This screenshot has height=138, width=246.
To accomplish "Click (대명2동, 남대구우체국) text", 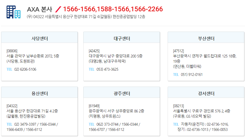I will pyautogui.click(x=107, y=61).
